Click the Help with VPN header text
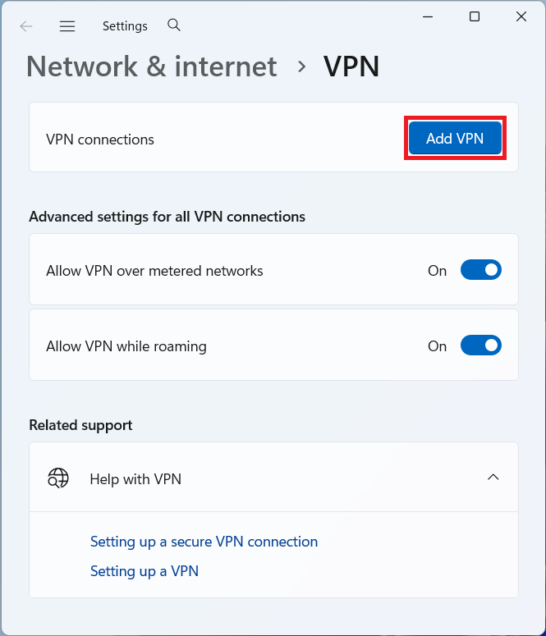 pyautogui.click(x=135, y=478)
